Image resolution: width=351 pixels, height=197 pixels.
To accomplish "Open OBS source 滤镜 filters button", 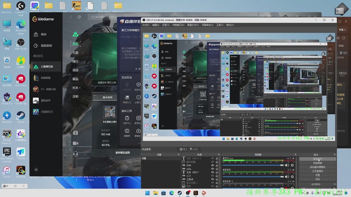I will coord(194,149).
